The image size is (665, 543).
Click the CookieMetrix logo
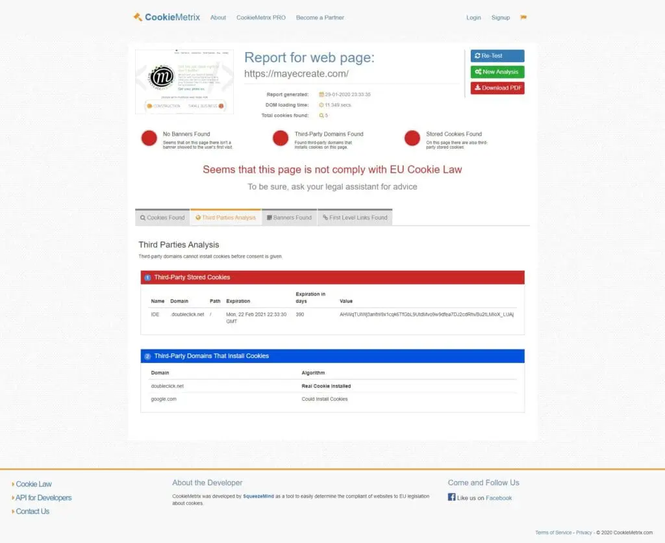167,18
